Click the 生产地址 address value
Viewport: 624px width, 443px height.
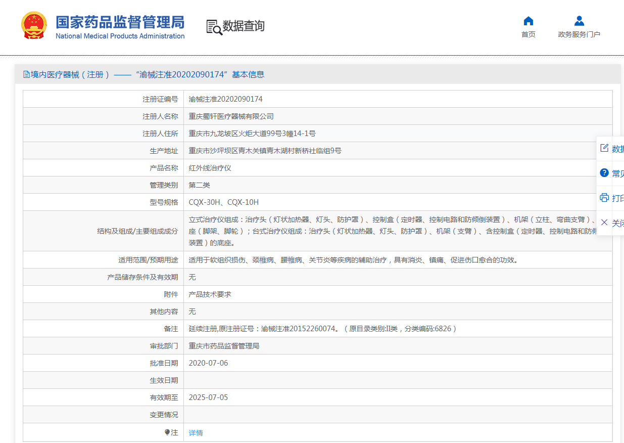(265, 151)
